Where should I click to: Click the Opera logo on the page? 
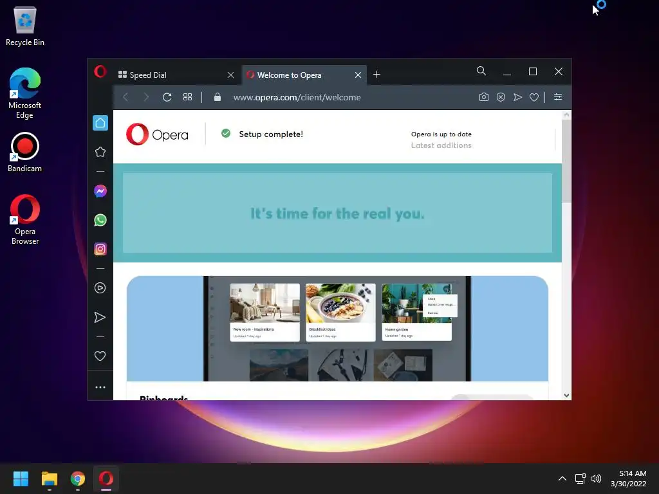(x=157, y=134)
